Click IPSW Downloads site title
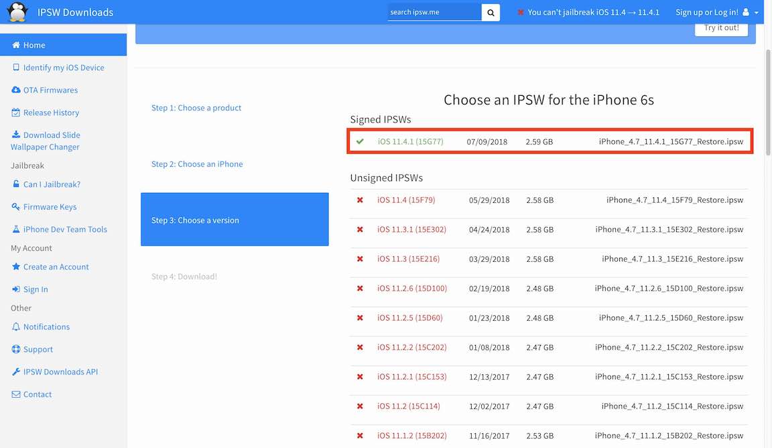The height and width of the screenshot is (448, 772). [x=75, y=12]
